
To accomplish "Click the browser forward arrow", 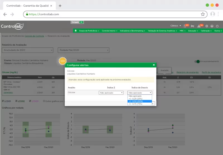I will coord(12,14).
